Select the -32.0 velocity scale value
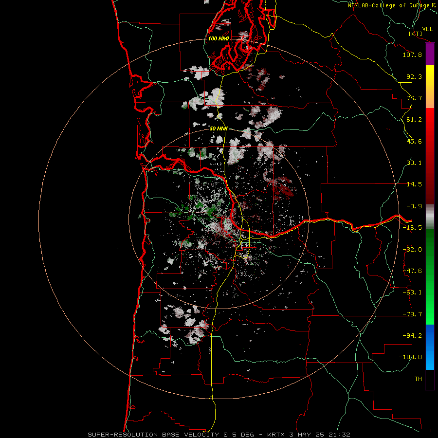Image resolution: width=438 pixels, height=438 pixels. [x=412, y=250]
